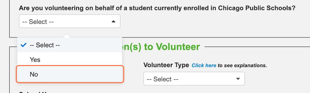Image resolution: width=310 pixels, height=93 pixels.
Task: Click the words "Click here" next to Volunteer Type
Action: pos(204,65)
